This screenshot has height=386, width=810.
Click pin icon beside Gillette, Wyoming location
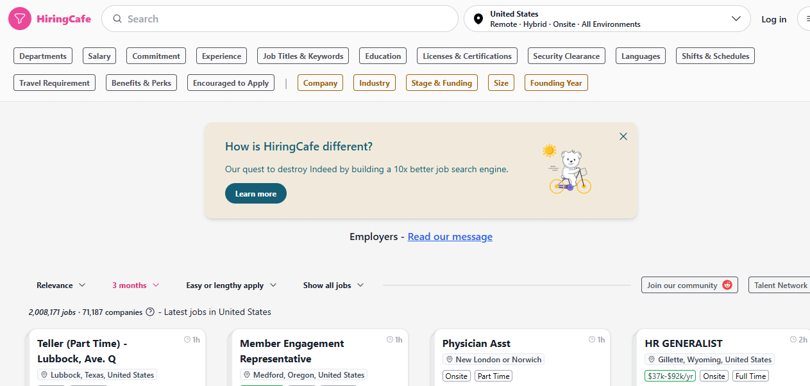(x=652, y=360)
